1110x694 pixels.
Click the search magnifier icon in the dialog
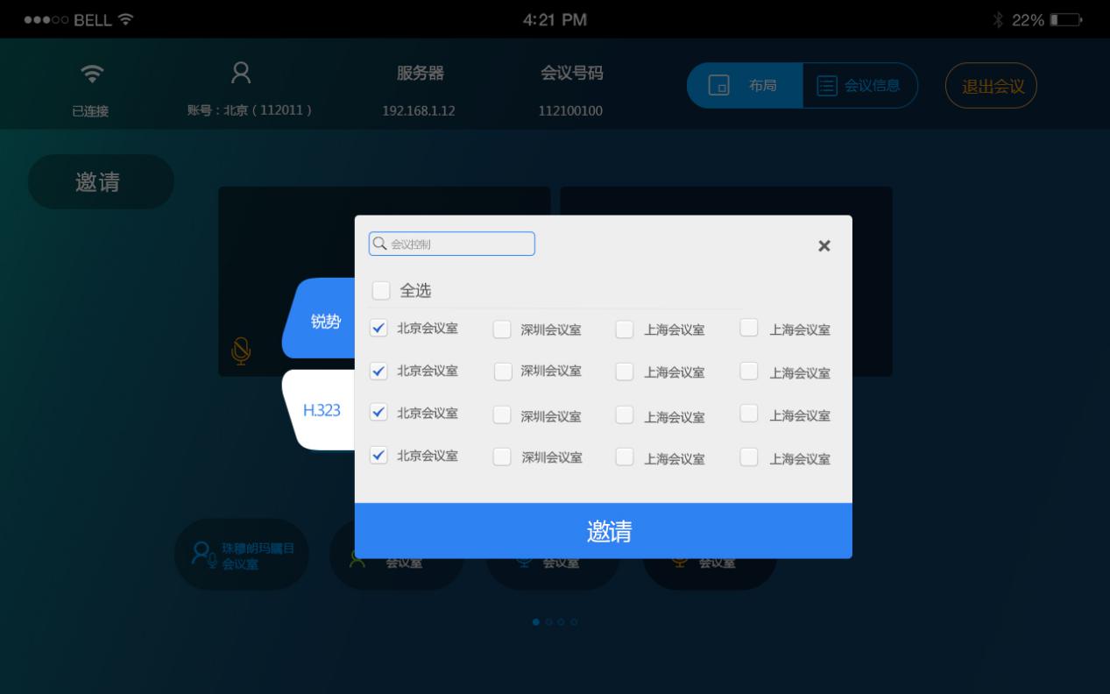click(x=379, y=243)
